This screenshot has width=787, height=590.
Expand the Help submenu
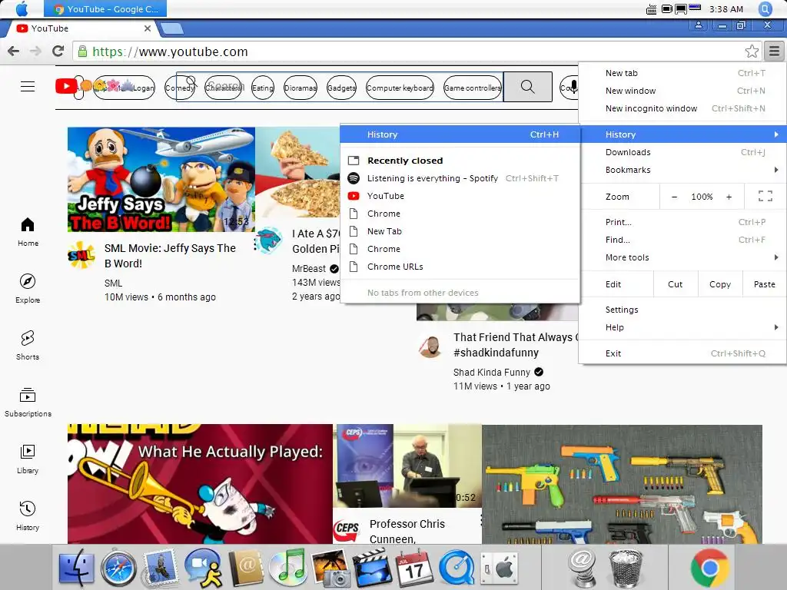click(682, 327)
